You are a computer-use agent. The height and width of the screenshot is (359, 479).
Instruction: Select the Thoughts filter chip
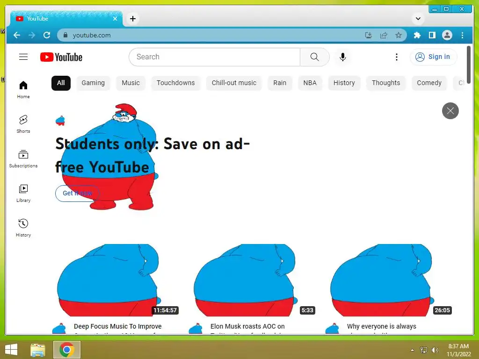coord(386,83)
